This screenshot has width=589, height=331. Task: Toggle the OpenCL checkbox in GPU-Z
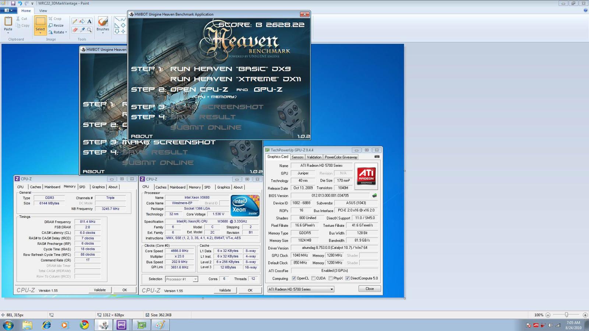(294, 278)
